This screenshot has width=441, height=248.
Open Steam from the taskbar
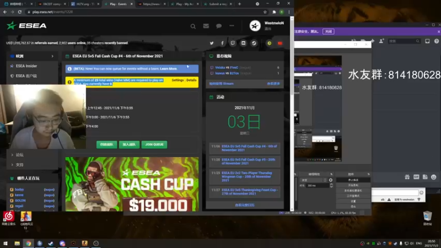click(51, 243)
